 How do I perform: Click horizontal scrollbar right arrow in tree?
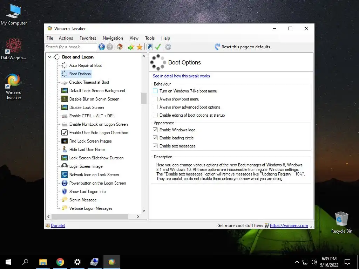138,216
